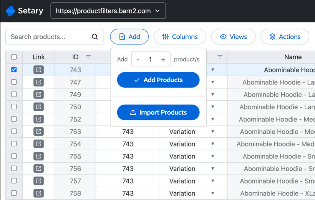Open the Actions menu
The image size is (315, 200).
pyautogui.click(x=284, y=37)
